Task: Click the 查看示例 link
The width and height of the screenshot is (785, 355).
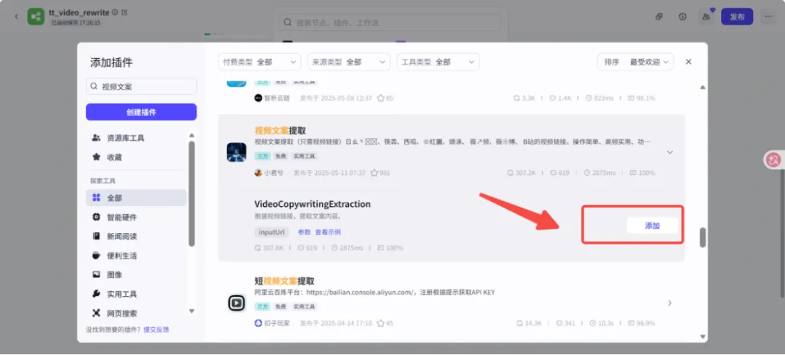Action: pyautogui.click(x=328, y=232)
